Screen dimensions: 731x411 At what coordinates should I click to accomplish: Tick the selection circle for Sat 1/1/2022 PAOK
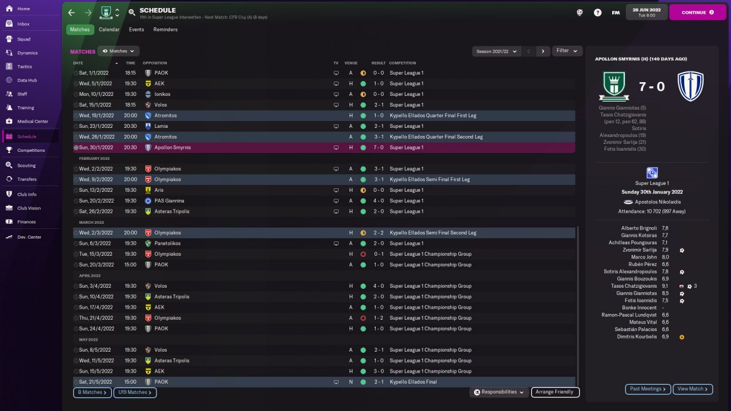76,73
